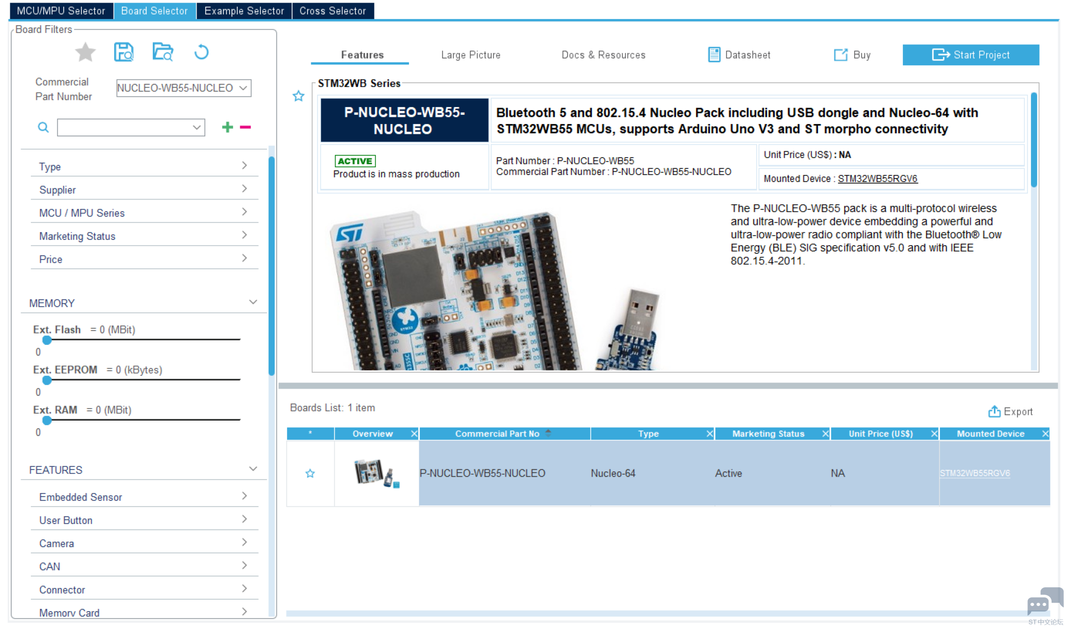The height and width of the screenshot is (630, 1068).
Task: Open the Buy link
Action: point(852,55)
